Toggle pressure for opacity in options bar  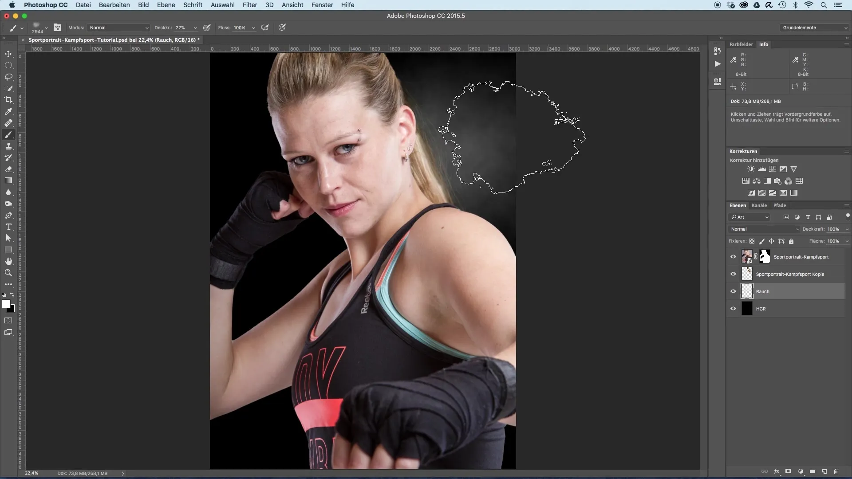(x=207, y=27)
